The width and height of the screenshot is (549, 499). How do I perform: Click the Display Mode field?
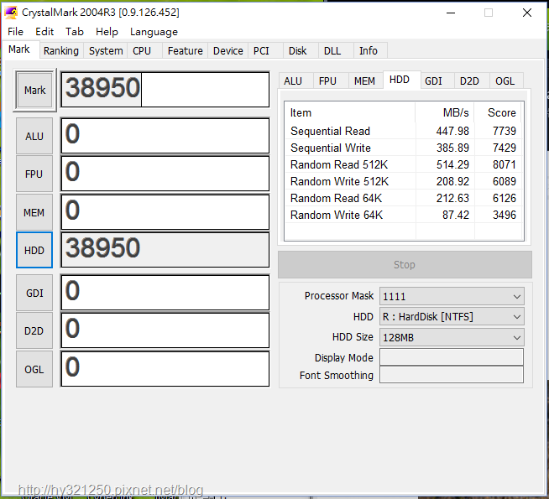click(x=452, y=357)
